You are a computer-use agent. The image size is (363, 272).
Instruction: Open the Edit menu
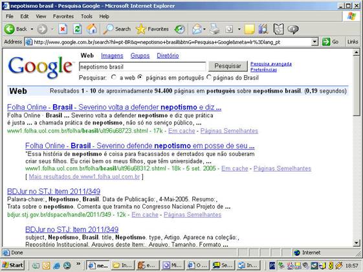click(x=25, y=16)
